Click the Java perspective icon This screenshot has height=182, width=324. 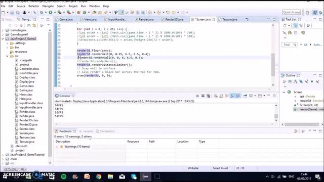[315, 13]
